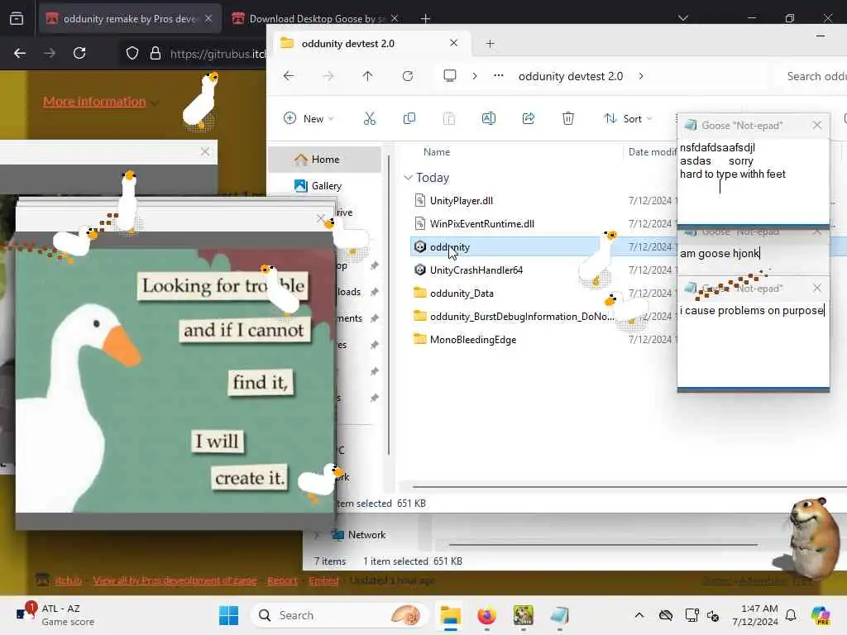This screenshot has height=635, width=847.
Task: Open the New item dropdown in Explorer
Action: click(x=309, y=118)
